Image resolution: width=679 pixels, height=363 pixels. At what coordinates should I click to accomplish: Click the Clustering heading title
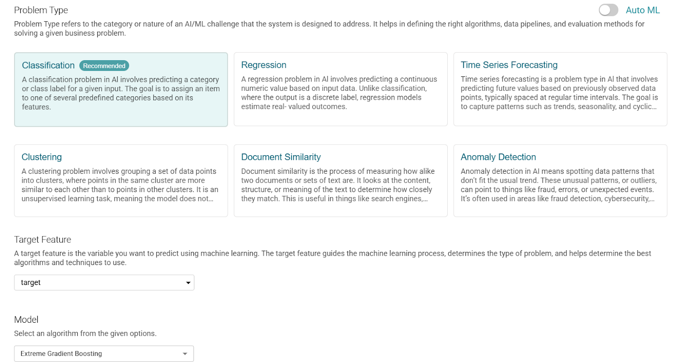pyautogui.click(x=42, y=157)
